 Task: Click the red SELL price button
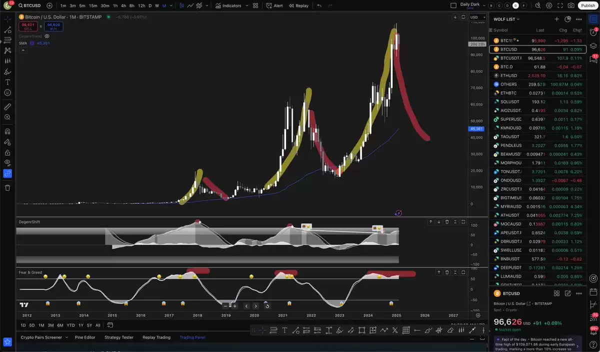tap(28, 26)
